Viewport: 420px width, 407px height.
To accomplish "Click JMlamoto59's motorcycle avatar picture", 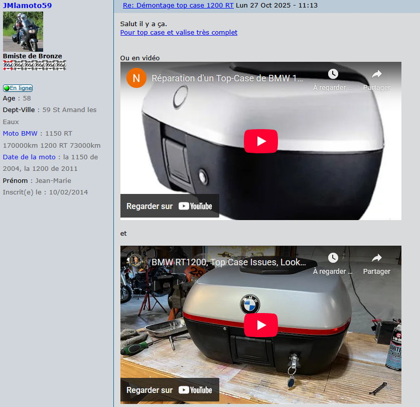I will point(23,31).
